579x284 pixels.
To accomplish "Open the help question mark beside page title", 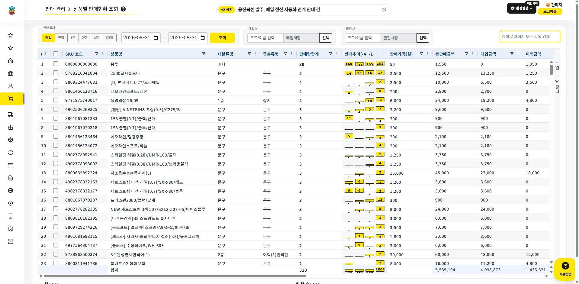I will pyautogui.click(x=123, y=9).
